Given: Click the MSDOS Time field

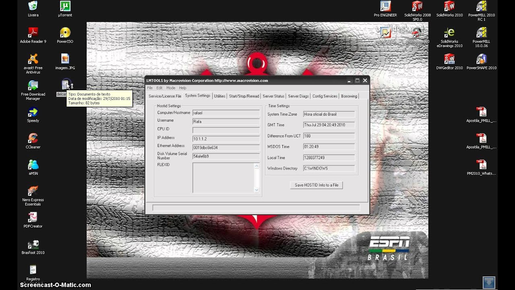Looking at the screenshot, I should click(x=329, y=147).
